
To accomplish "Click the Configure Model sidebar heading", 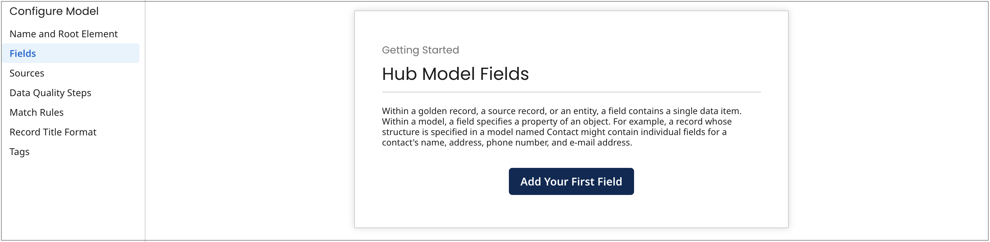I will pyautogui.click(x=54, y=11).
